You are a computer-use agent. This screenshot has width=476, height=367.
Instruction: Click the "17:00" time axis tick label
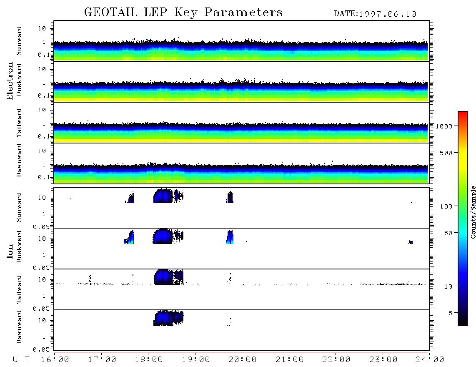[102, 359]
